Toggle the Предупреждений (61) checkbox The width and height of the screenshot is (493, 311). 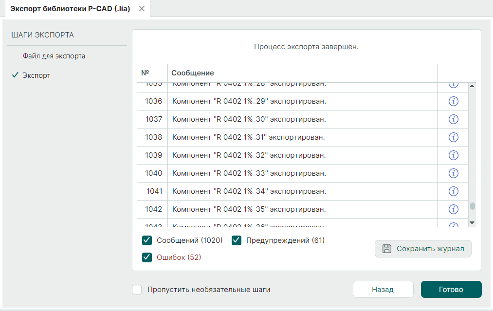coord(237,240)
